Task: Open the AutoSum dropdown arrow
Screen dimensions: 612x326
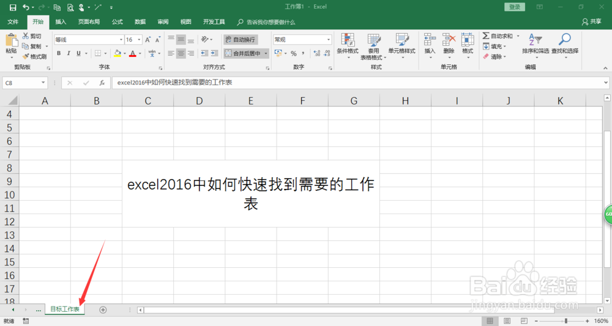Action: [x=518, y=36]
